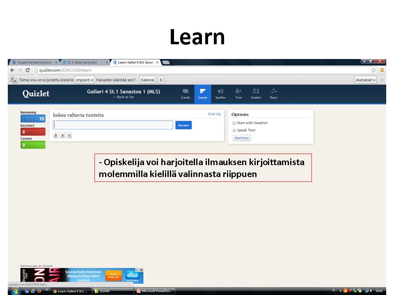The height and width of the screenshot is (295, 394).
Task: Select the Speller mode icon
Action: point(220,93)
